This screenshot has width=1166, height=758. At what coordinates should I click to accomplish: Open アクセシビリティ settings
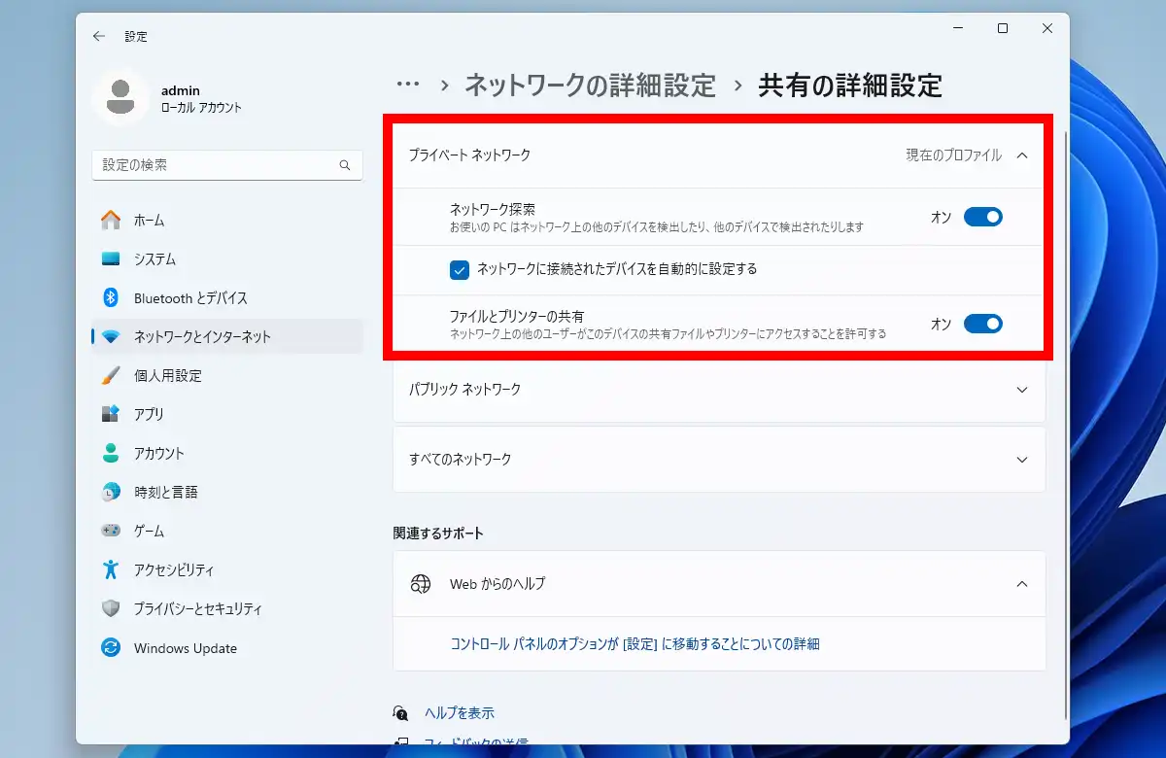click(227, 569)
